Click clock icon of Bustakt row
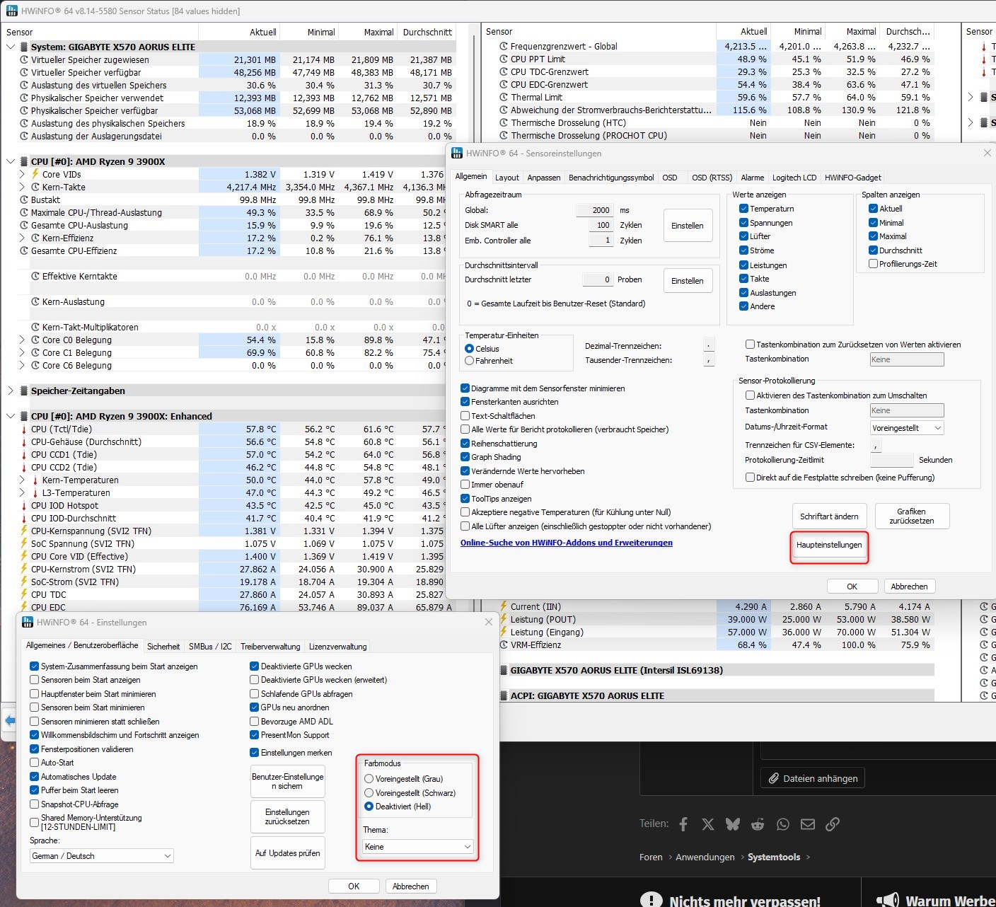The image size is (996, 907). (x=24, y=200)
